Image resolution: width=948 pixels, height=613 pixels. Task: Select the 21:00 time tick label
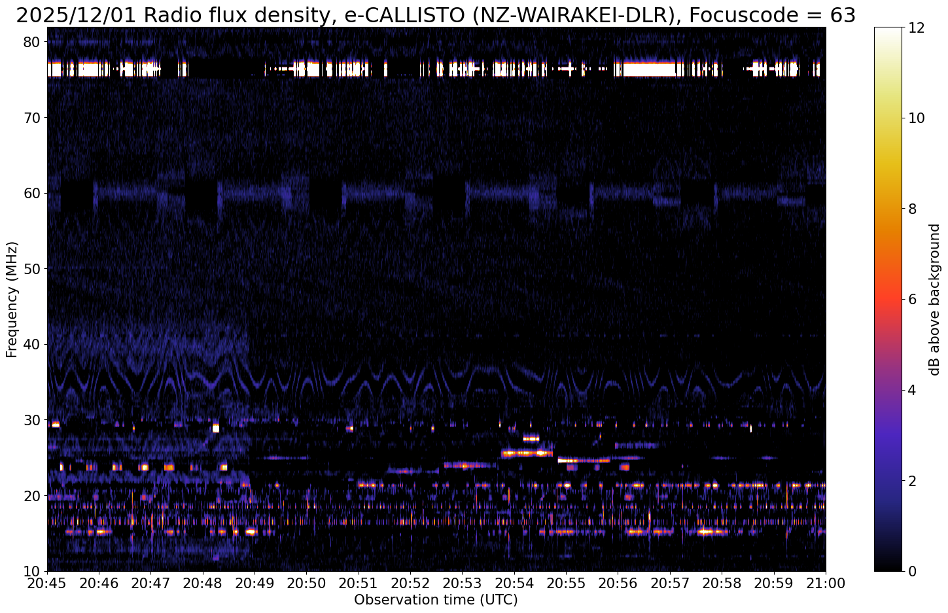click(826, 582)
